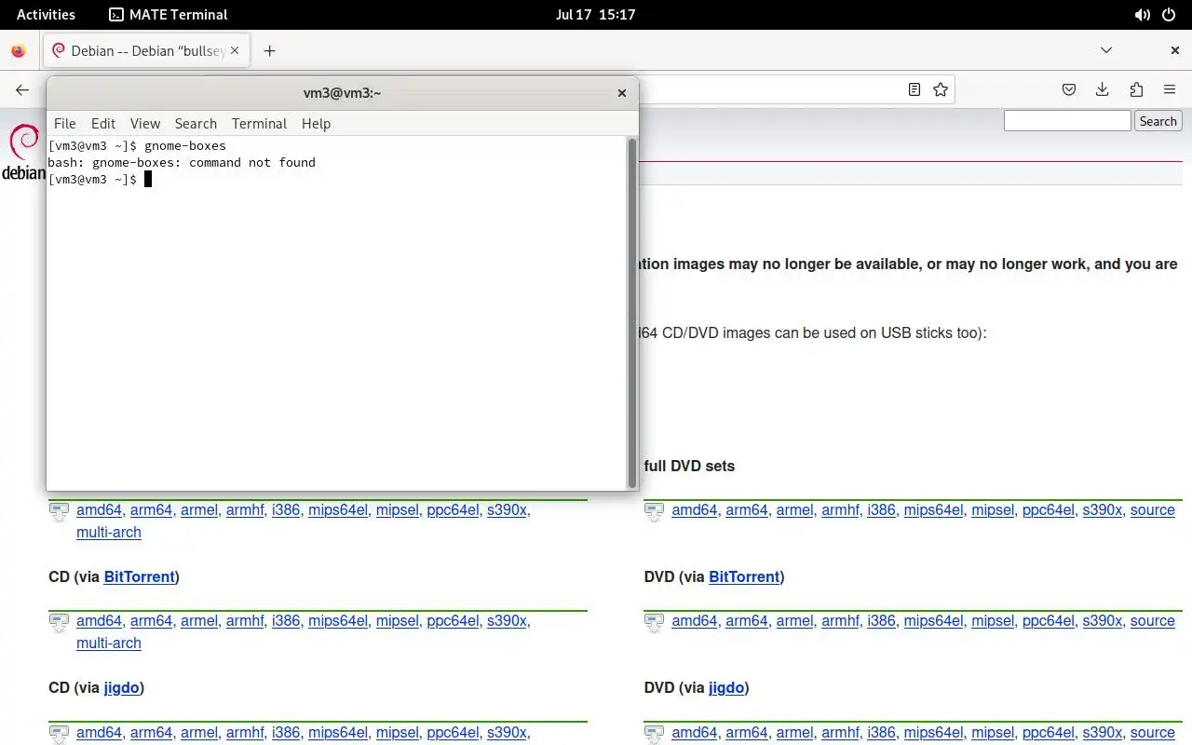Click ppc64el link in first DVD row
The height and width of the screenshot is (745, 1192).
click(x=1049, y=509)
